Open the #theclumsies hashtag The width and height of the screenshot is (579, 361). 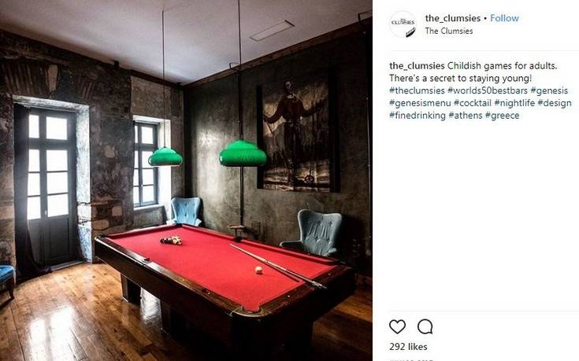point(417,90)
